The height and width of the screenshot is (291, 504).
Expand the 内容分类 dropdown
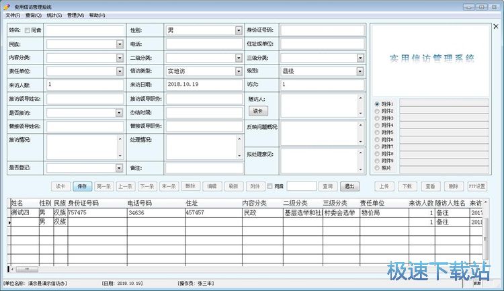coord(120,58)
